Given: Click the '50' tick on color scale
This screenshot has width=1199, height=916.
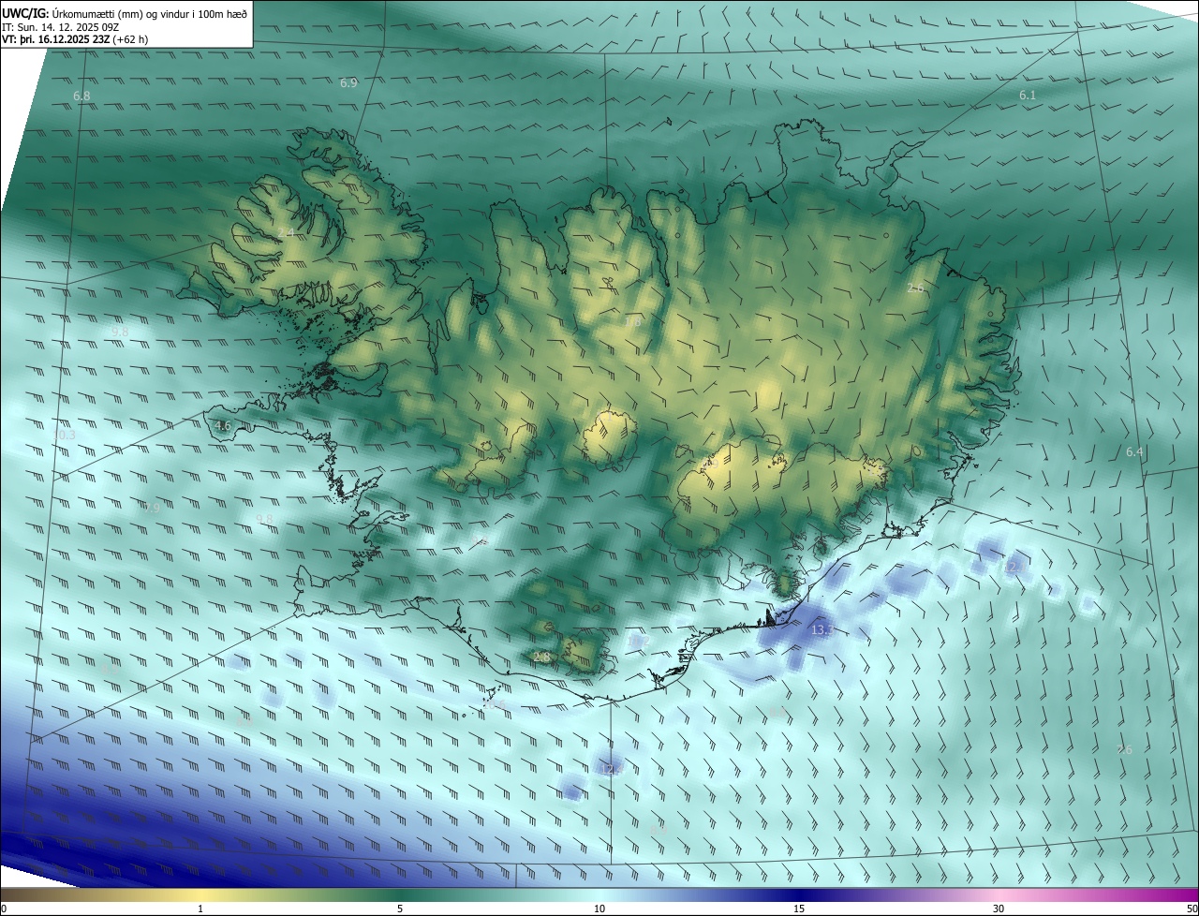Looking at the screenshot, I should (x=1192, y=909).
